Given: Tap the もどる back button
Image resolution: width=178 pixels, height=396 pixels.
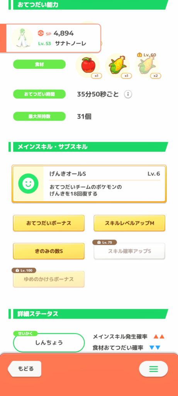Looking at the screenshot, I should (25, 369).
